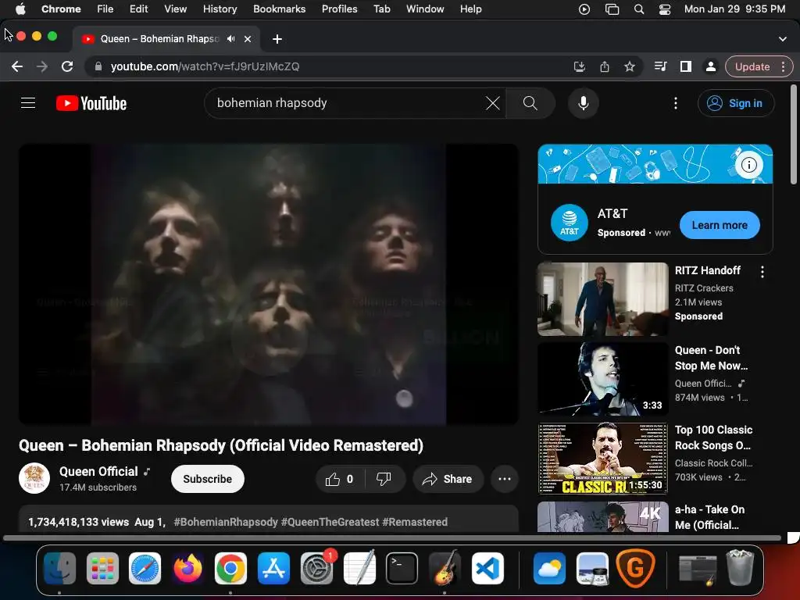
Task: Click on the video player to pause
Action: (269, 284)
